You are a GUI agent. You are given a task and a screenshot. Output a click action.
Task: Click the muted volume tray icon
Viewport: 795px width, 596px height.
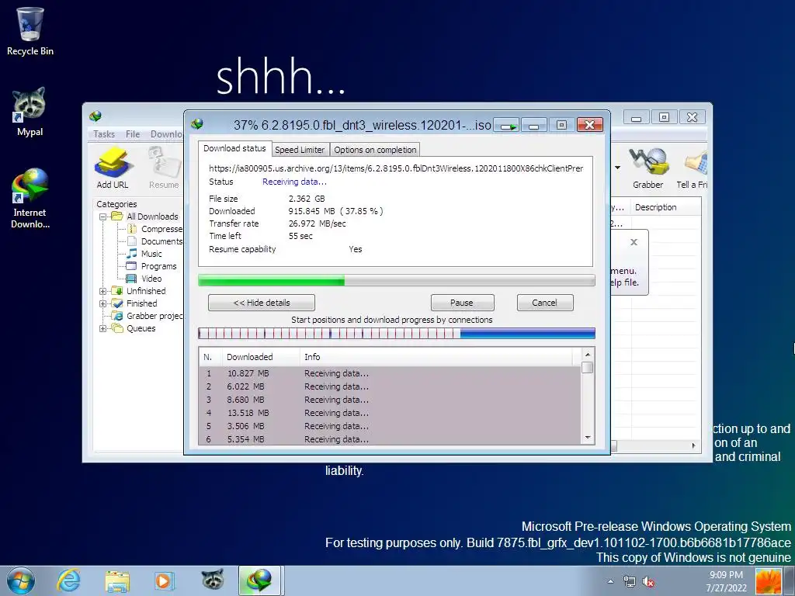pos(648,582)
